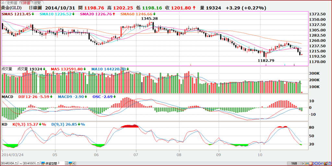Image resolution: width=332 pixels, height=166 pixels.
Task: Open the indicator settings wave-chart icon
Action: click(307, 163)
